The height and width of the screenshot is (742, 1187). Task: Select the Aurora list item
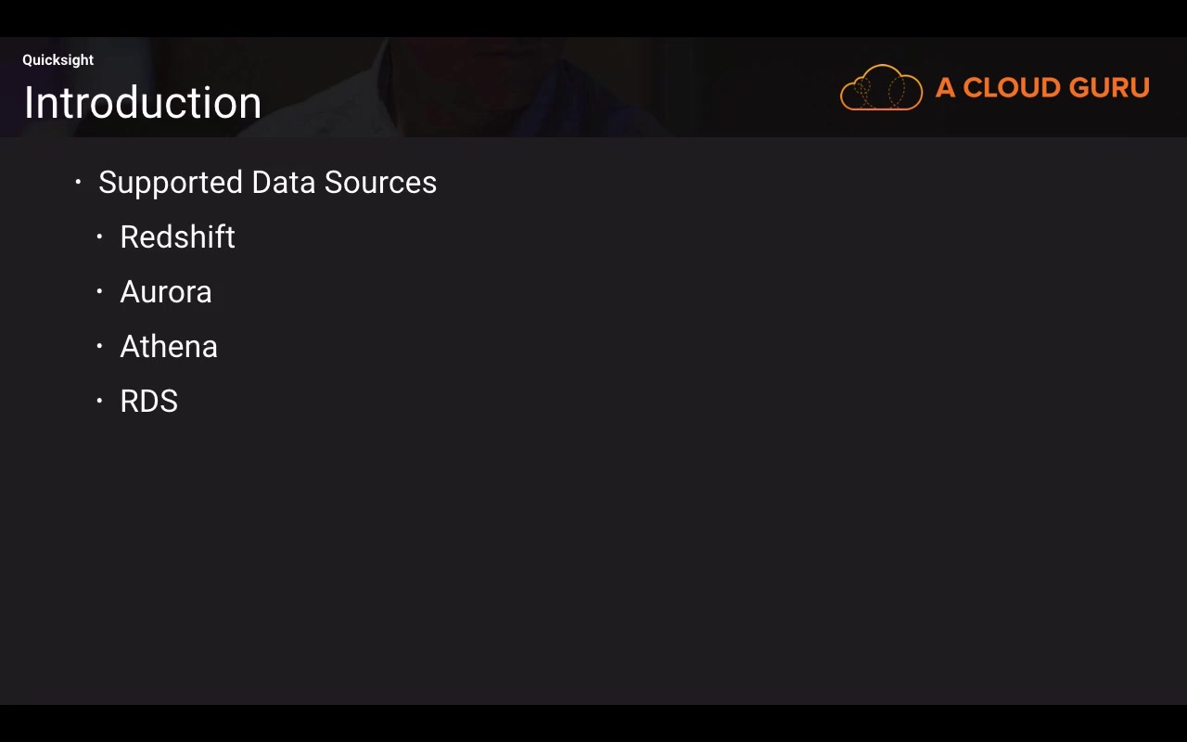(x=166, y=292)
